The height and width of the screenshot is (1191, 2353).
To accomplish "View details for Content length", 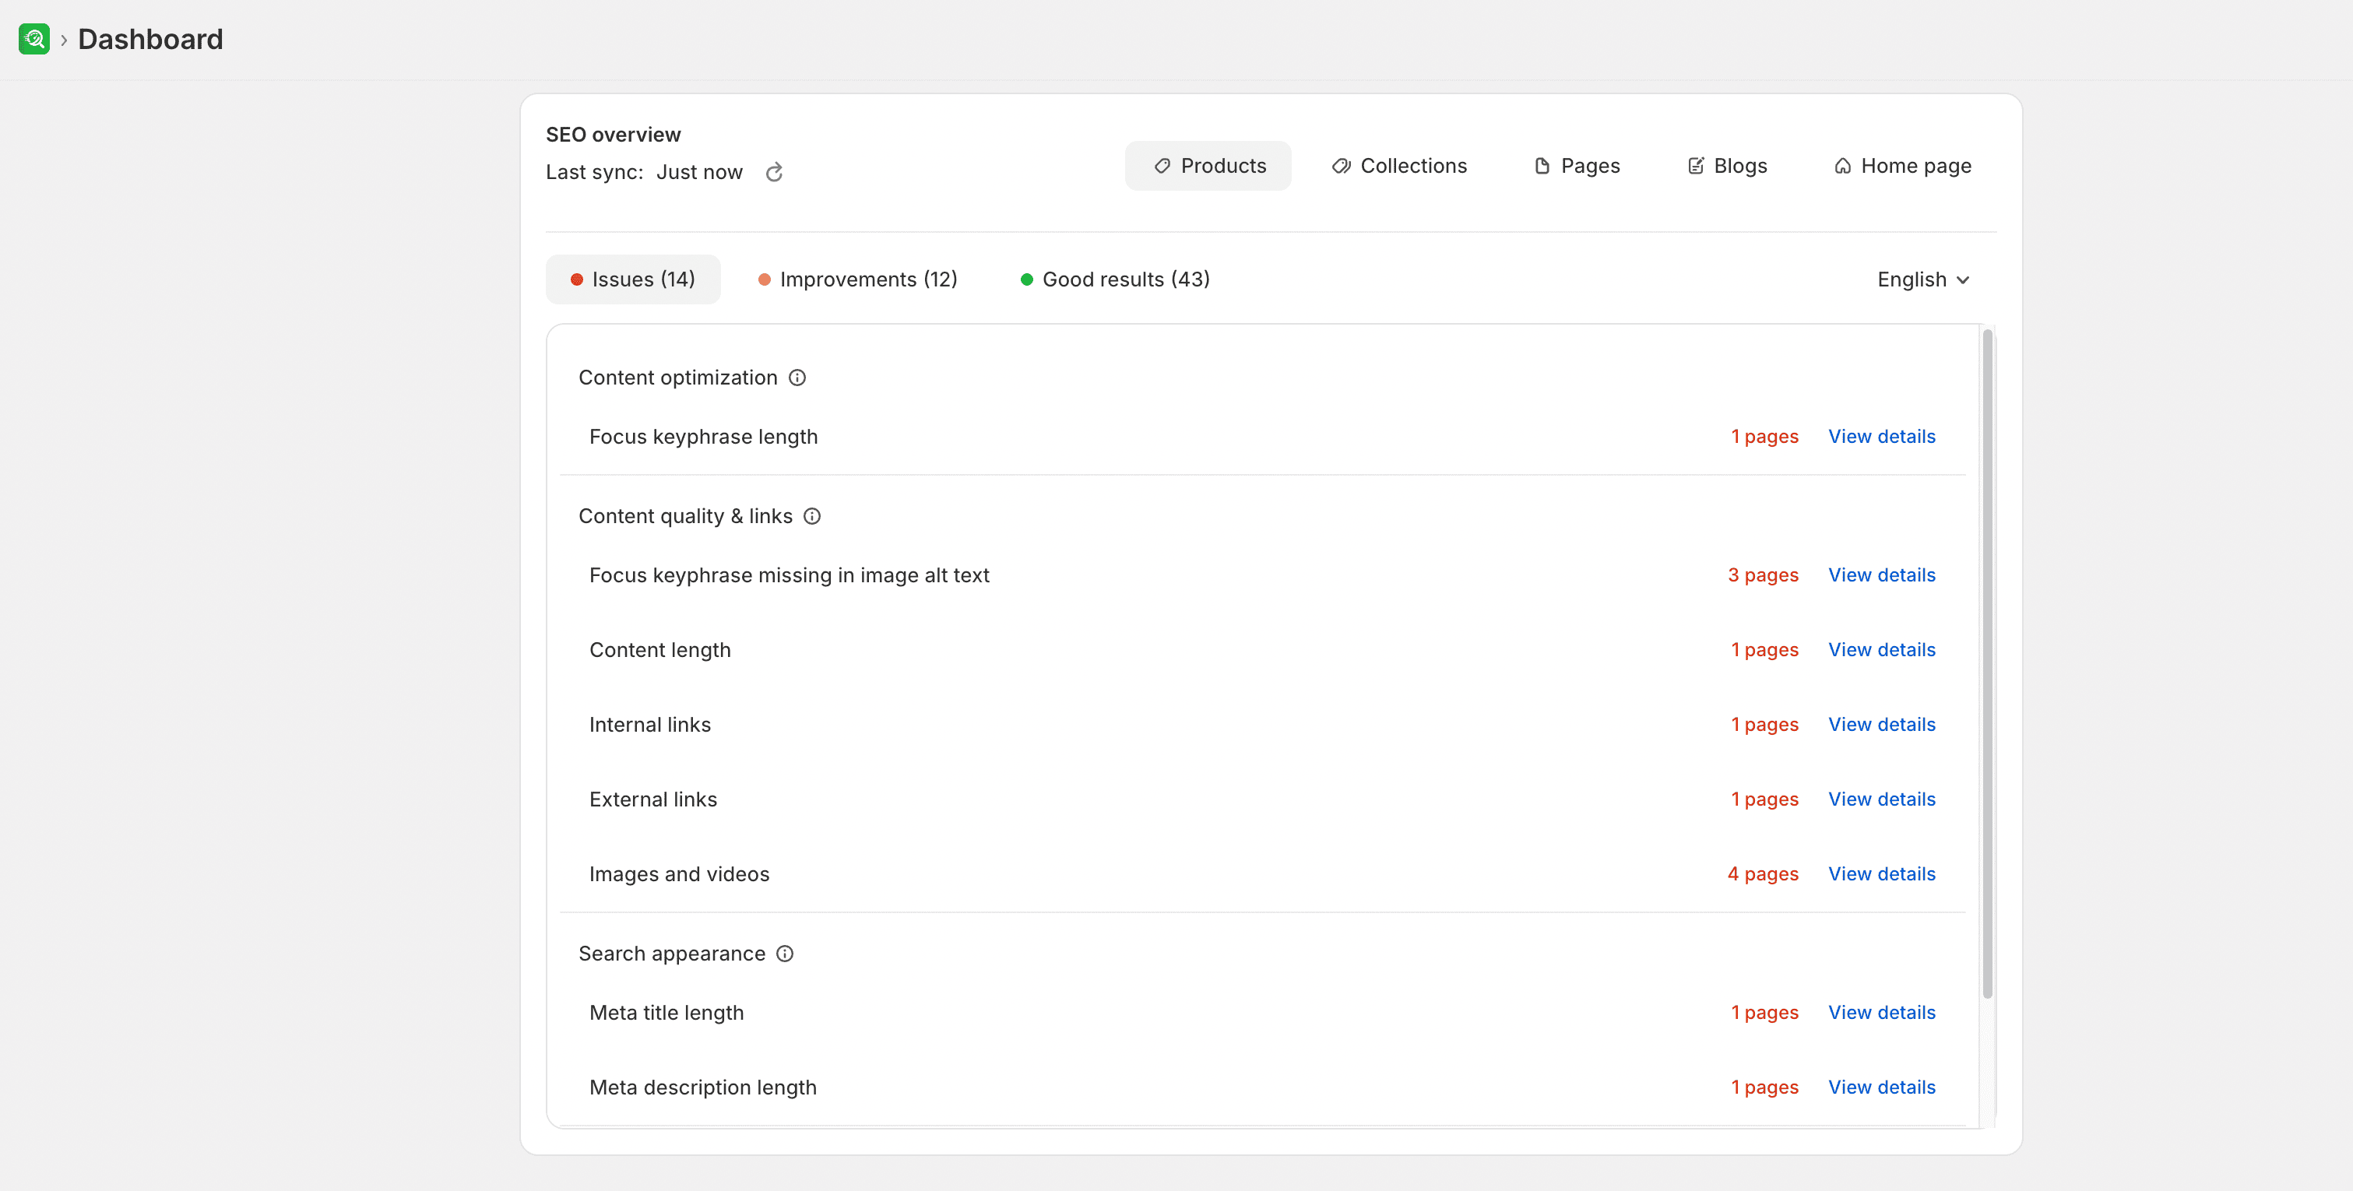I will click(1882, 650).
